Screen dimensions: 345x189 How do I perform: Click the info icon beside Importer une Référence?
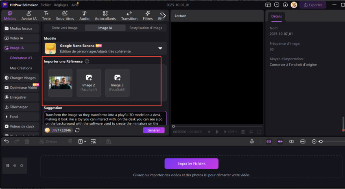coord(87,62)
